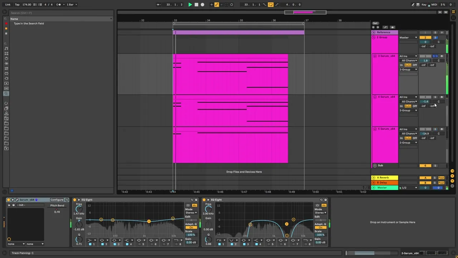Screen dimensions: 458x258
Task: Unfold Serum device parameters triangle
Action: point(13,200)
